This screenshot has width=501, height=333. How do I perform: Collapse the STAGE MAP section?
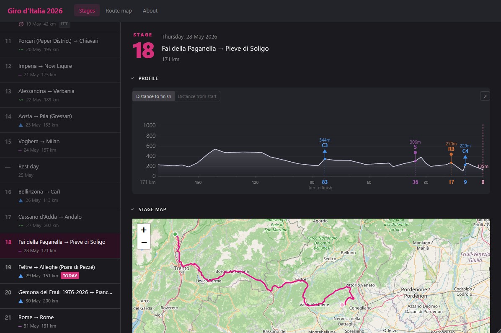132,209
